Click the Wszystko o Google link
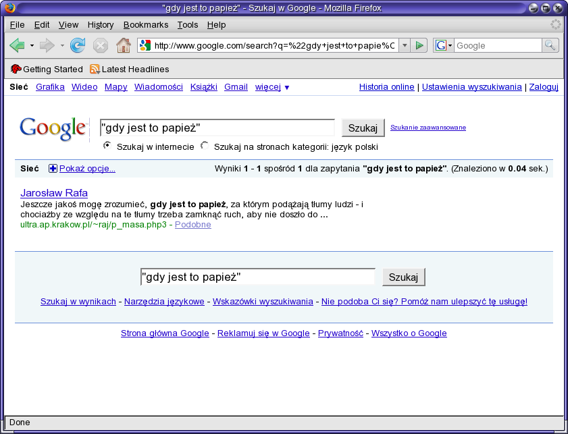Image resolution: width=568 pixels, height=434 pixels. point(409,333)
